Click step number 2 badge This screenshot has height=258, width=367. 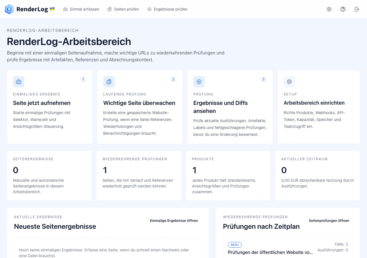coord(173,79)
